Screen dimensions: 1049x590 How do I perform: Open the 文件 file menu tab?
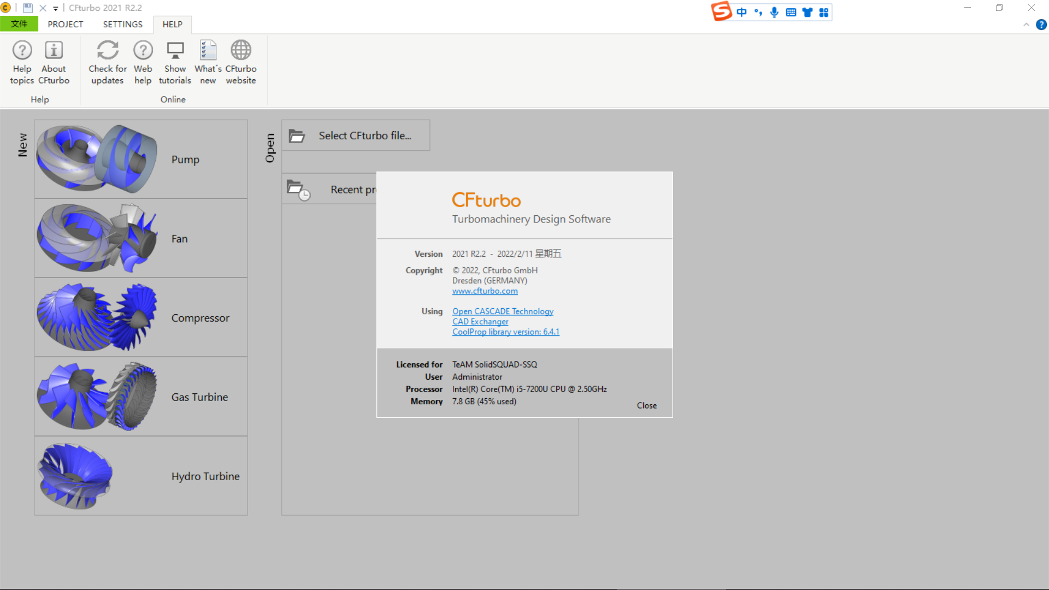pos(19,24)
